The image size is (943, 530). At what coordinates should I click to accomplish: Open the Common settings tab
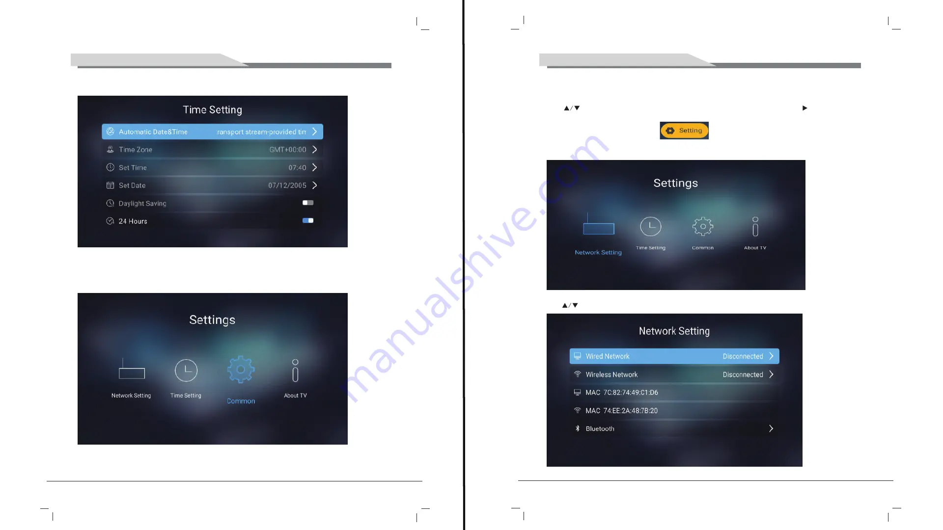click(x=241, y=378)
